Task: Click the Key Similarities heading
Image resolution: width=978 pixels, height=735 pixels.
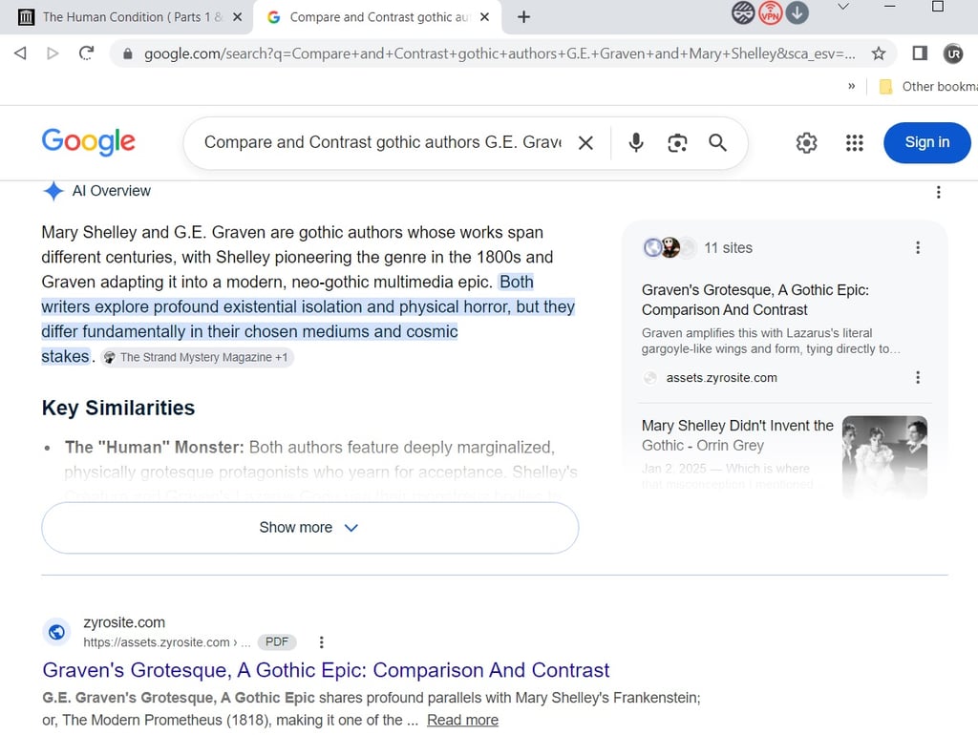Action: (117, 408)
